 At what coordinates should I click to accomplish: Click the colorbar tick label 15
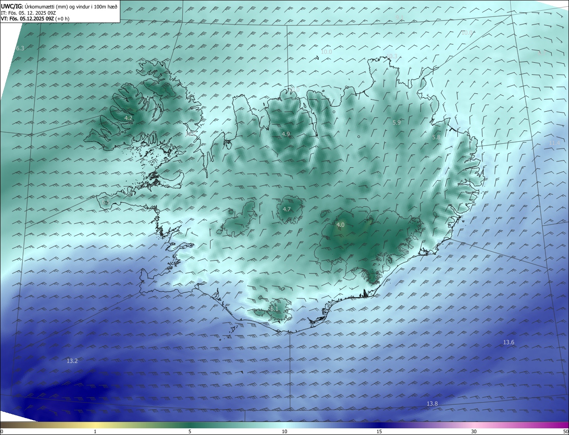point(379,431)
